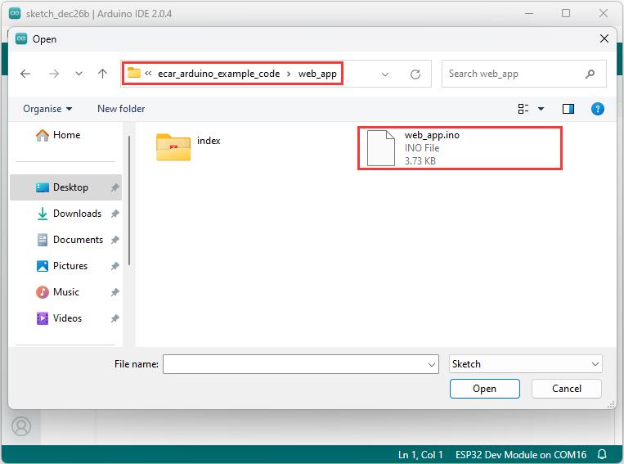Screen dimensions: 624x464
Task: Open the index folder
Action: click(189, 147)
